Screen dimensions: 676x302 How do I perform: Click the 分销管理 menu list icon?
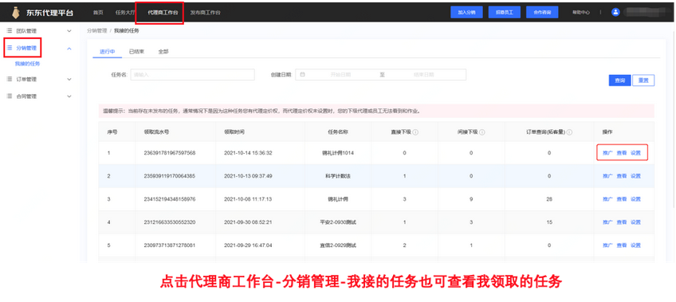tap(10, 49)
